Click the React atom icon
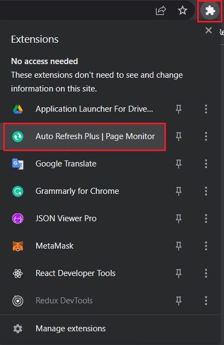 coord(18,273)
